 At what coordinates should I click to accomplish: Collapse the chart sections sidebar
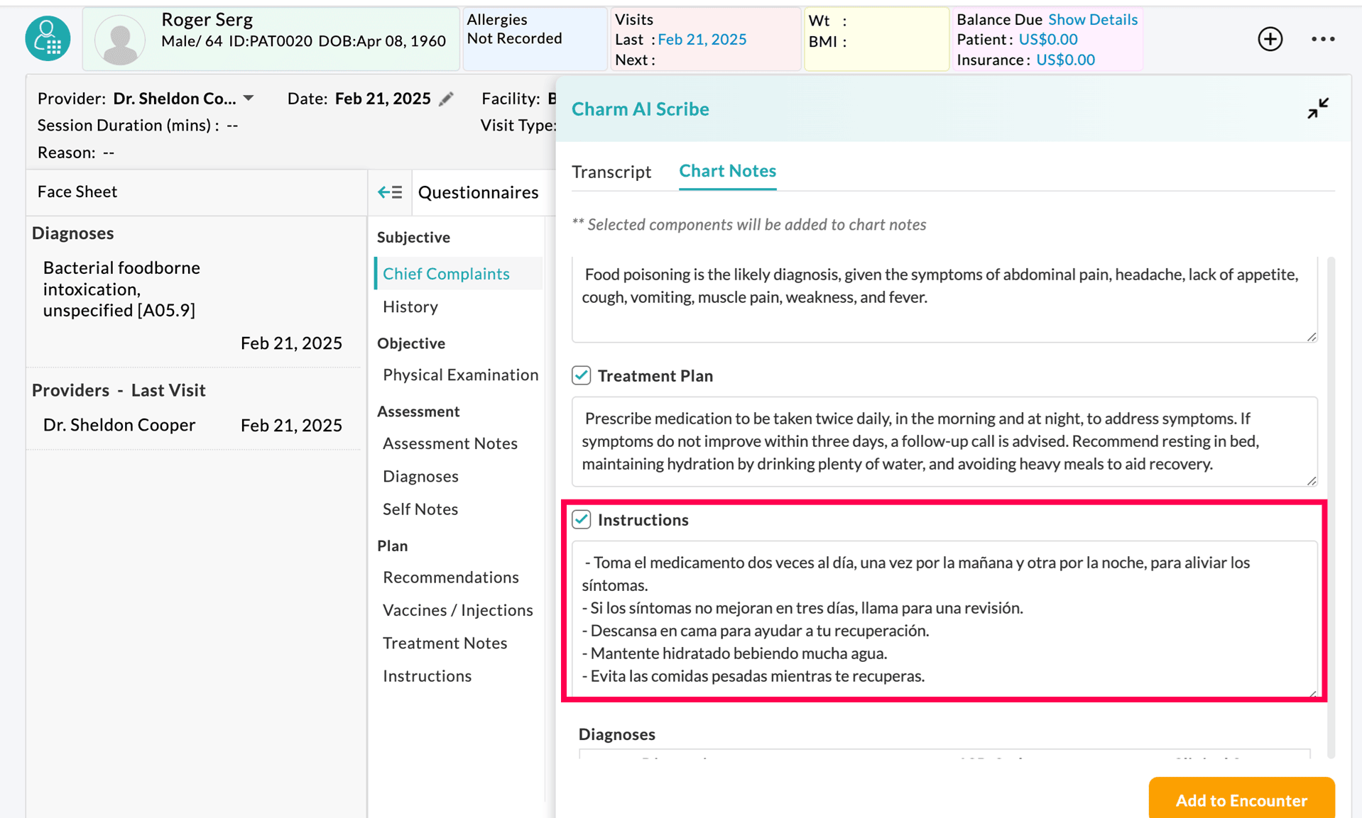(x=390, y=192)
